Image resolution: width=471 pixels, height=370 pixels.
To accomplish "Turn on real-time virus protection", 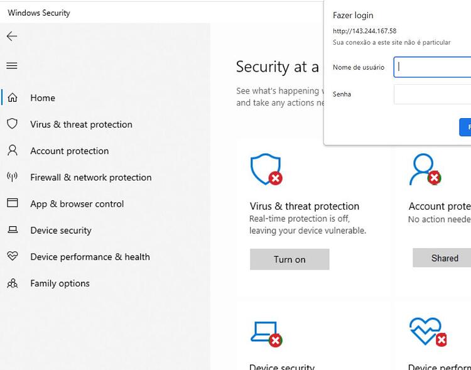I will (290, 259).
